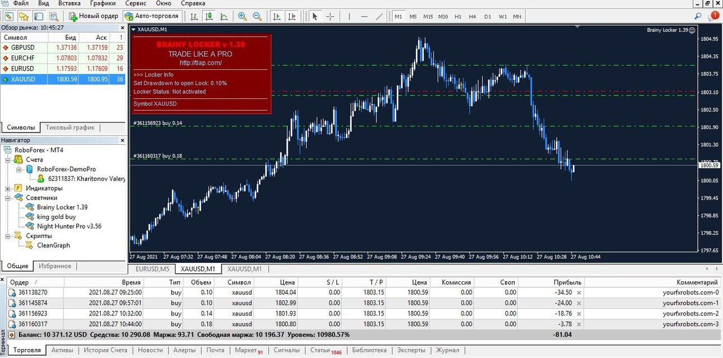723x358 pixels.
Task: Close the Навигатор panel
Action: coord(123,140)
